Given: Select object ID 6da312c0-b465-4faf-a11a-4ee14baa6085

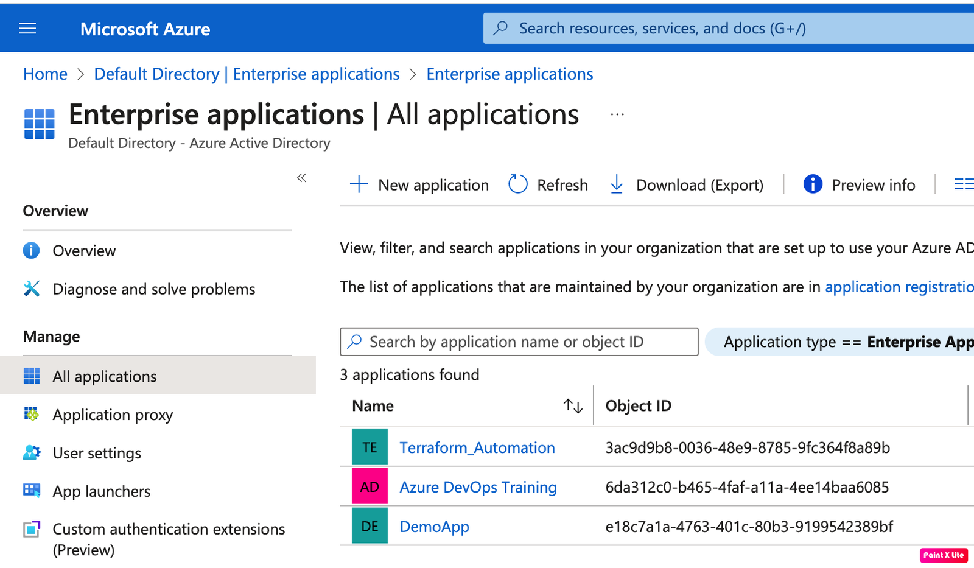Looking at the screenshot, I should pos(747,487).
